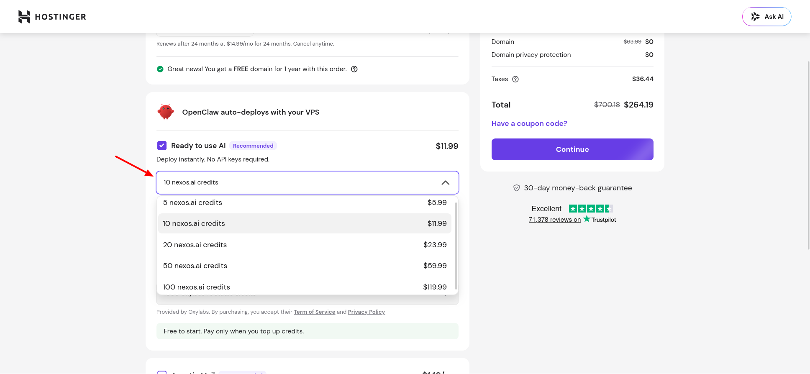Click the credits list scrollbar
The image size is (810, 374).
pos(456,246)
